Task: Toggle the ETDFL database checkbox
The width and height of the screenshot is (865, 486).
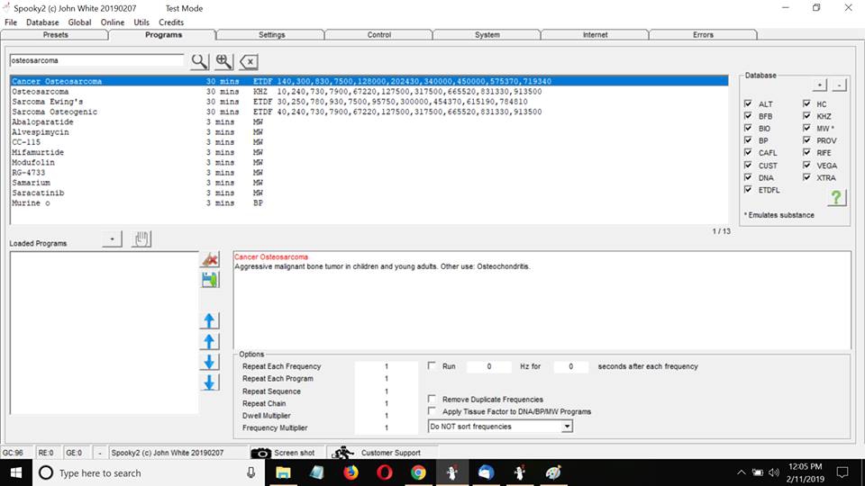Action: point(748,190)
